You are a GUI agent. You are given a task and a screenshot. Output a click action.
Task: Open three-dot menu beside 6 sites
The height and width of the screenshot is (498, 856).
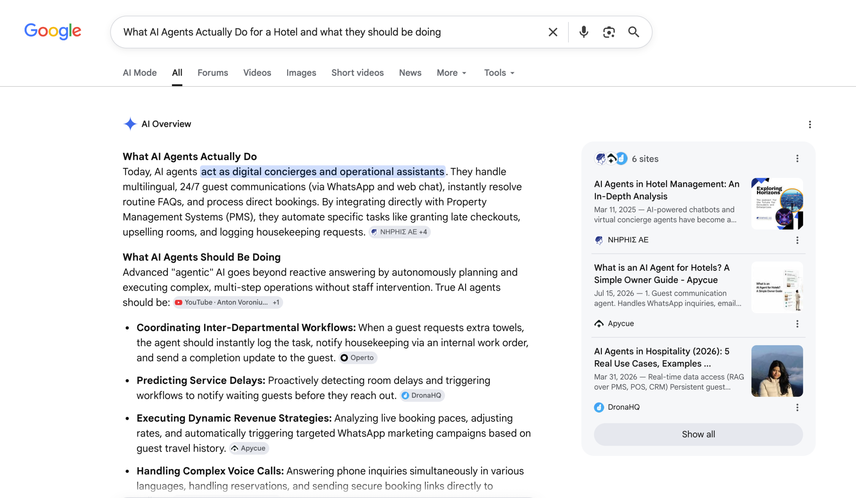(797, 159)
